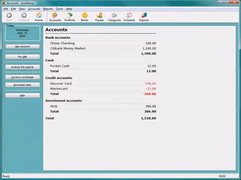Click the -245.00 Discover balance

(150, 84)
